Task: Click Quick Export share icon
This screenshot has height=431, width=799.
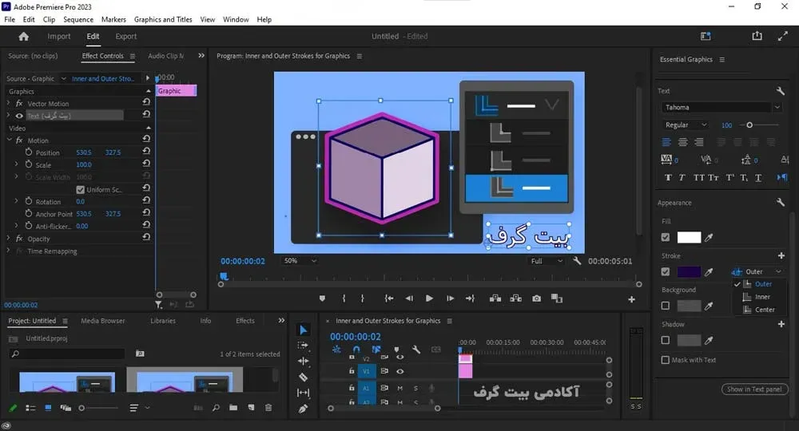Action: 757,36
